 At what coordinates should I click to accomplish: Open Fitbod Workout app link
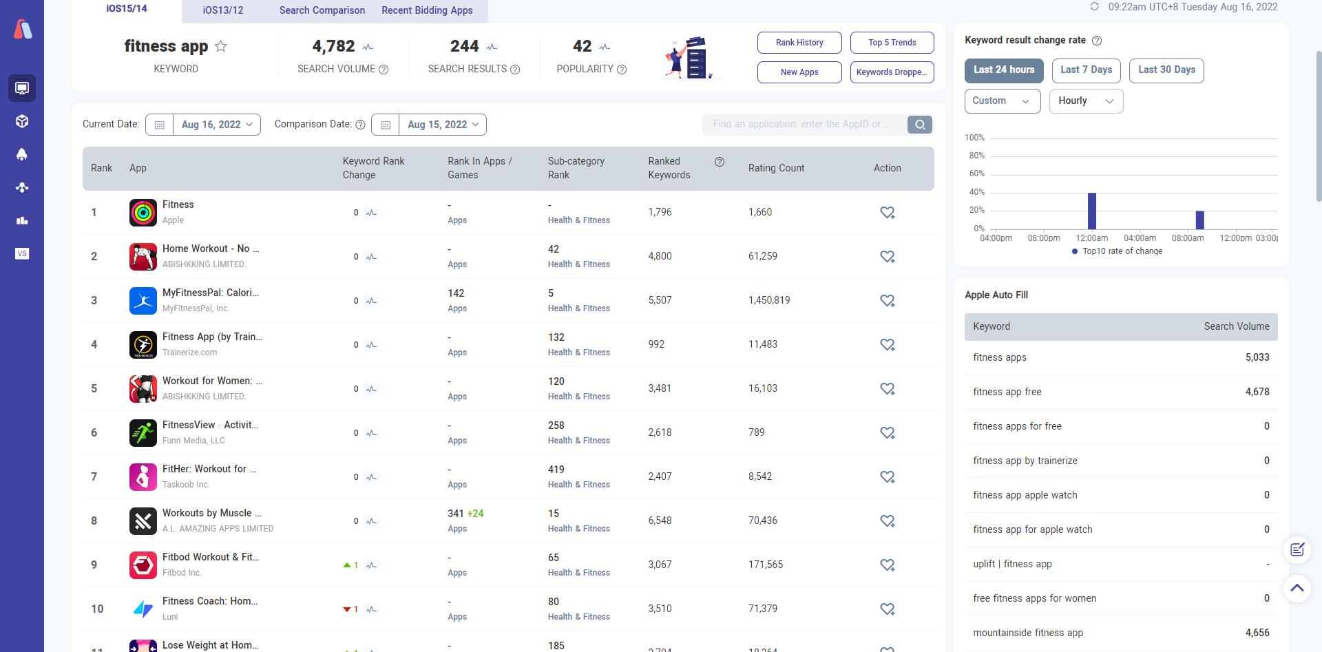pyautogui.click(x=211, y=557)
